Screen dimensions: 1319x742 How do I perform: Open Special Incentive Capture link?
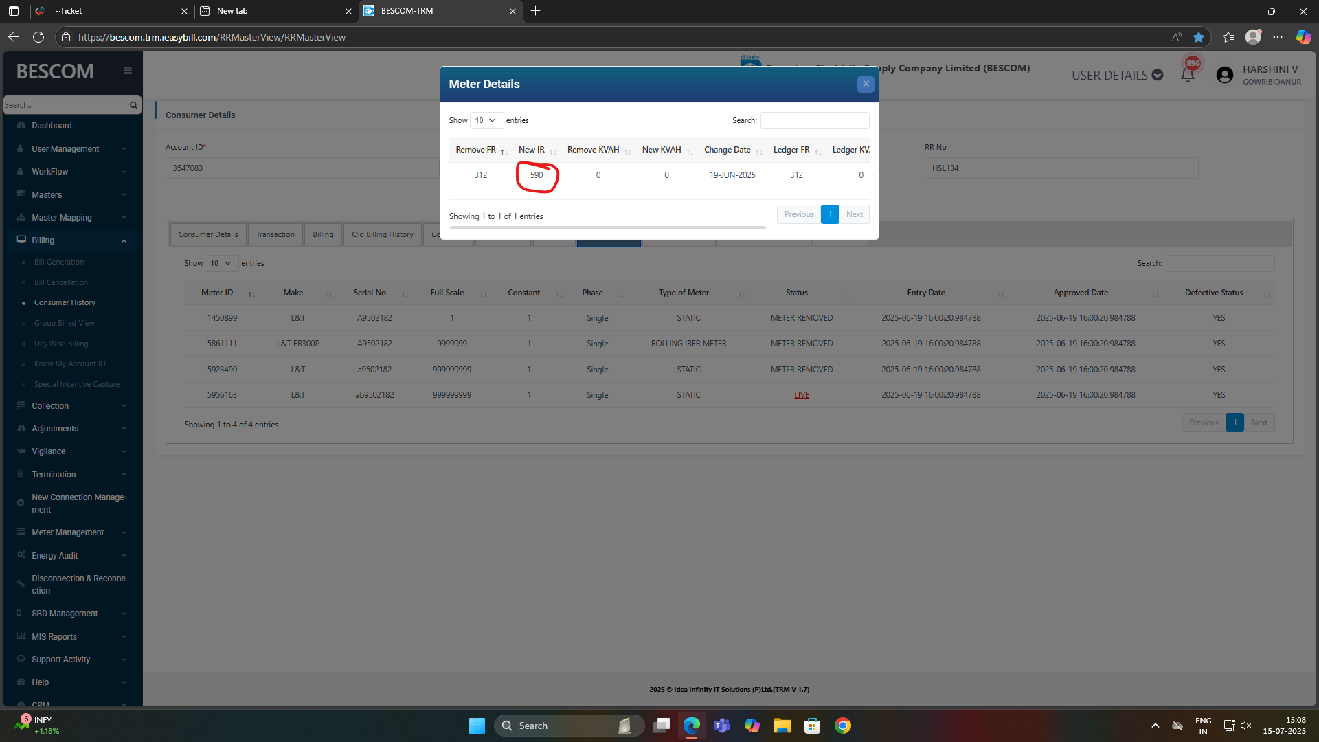coord(77,384)
